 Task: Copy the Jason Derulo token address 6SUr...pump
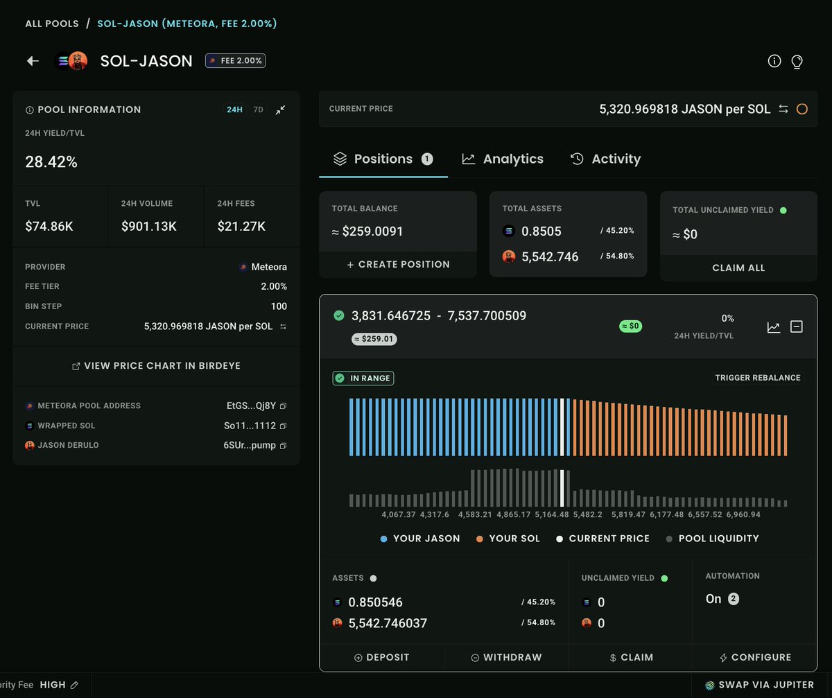[x=283, y=445]
